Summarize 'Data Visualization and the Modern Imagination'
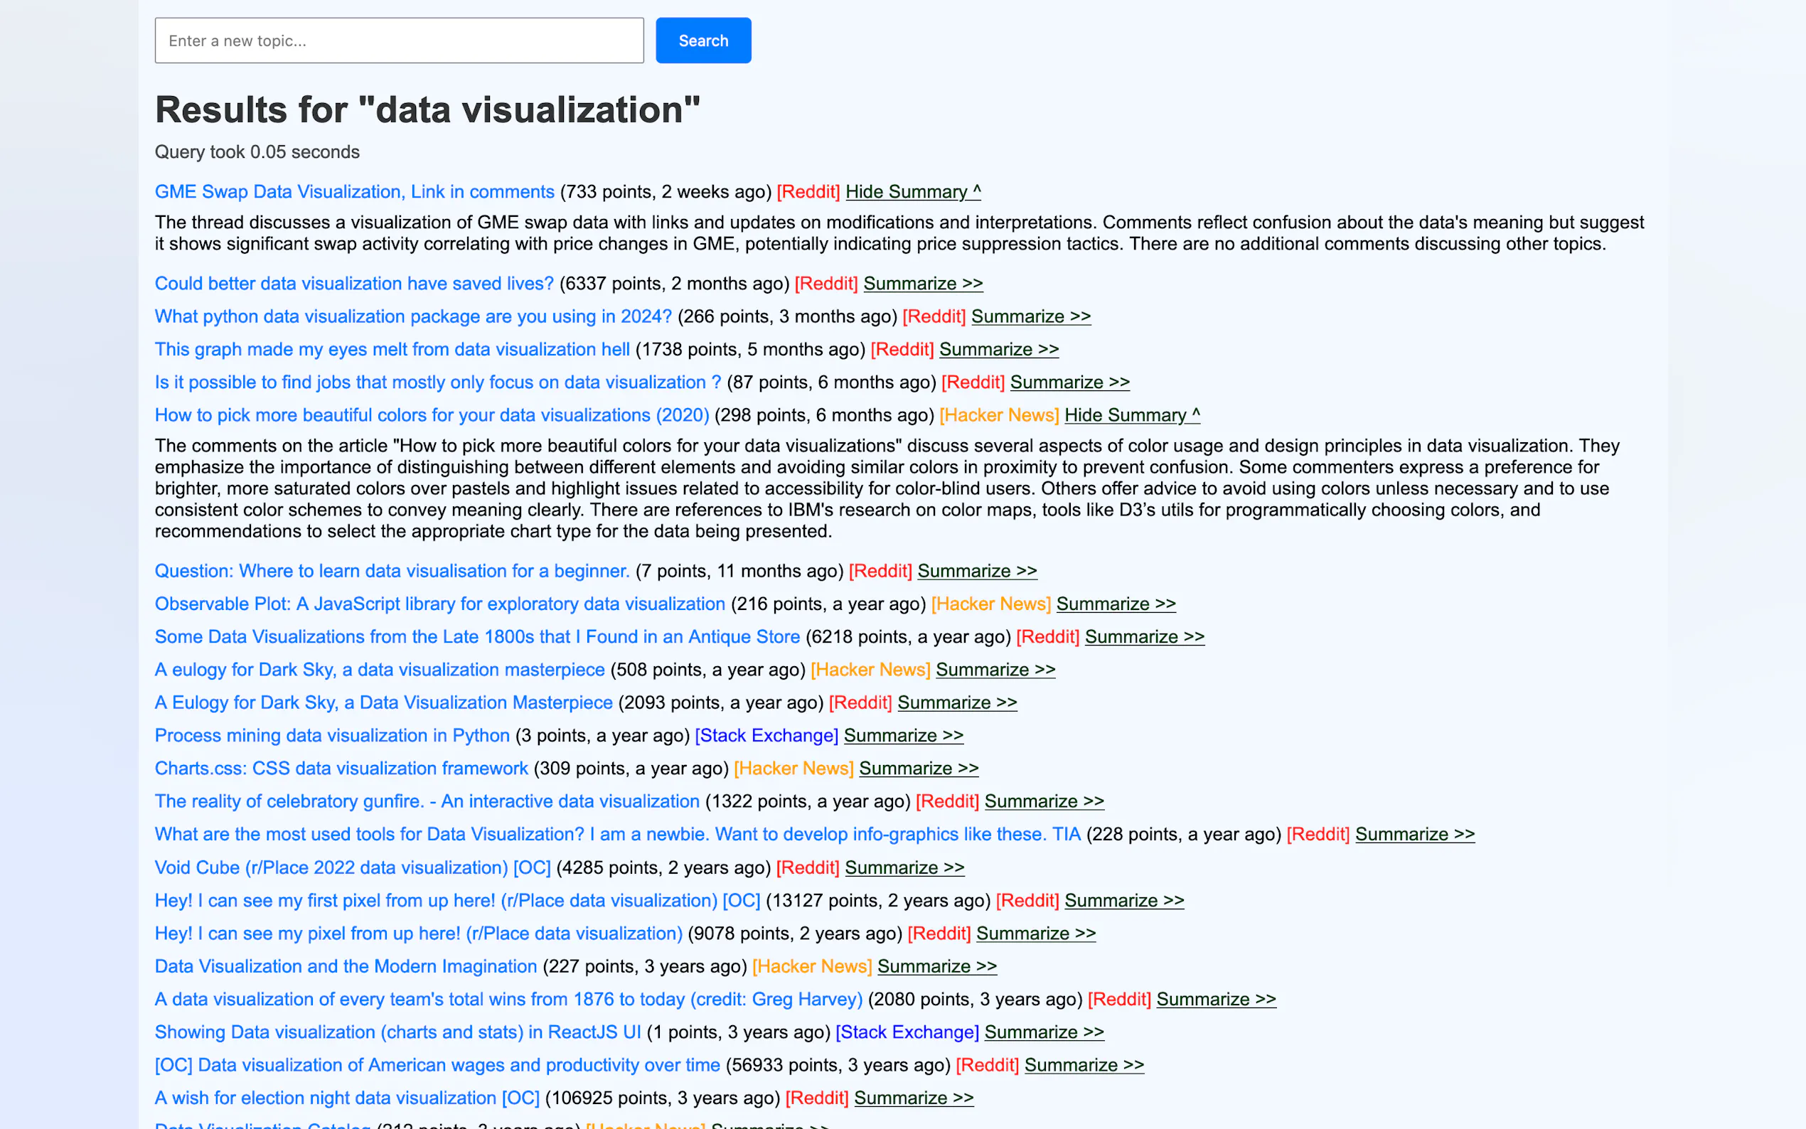The image size is (1806, 1129). tap(936, 966)
